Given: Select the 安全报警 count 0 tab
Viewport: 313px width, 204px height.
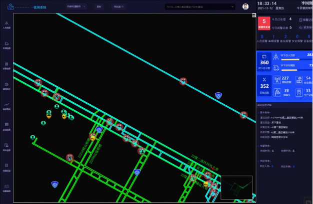Looking at the screenshot, I should coord(297,38).
